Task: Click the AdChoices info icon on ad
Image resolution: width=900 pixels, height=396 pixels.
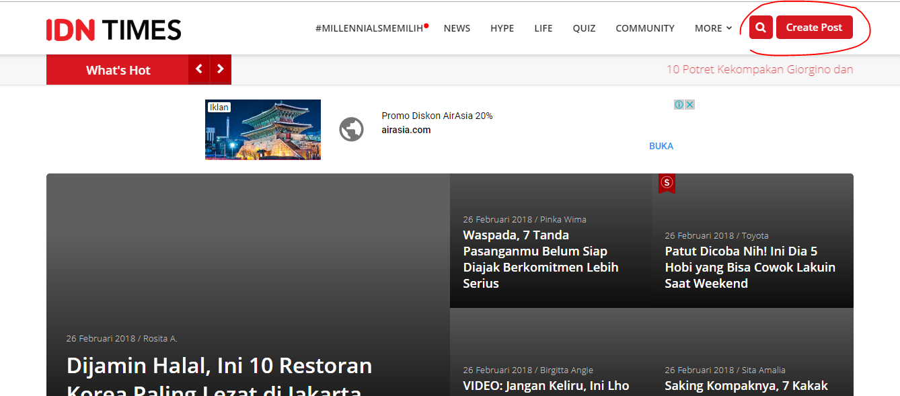Action: (x=679, y=104)
